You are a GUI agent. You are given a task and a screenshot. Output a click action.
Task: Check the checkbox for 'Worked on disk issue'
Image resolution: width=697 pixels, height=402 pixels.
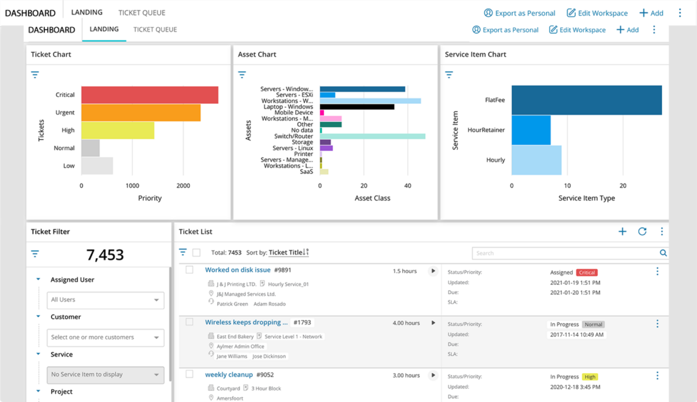click(x=189, y=269)
